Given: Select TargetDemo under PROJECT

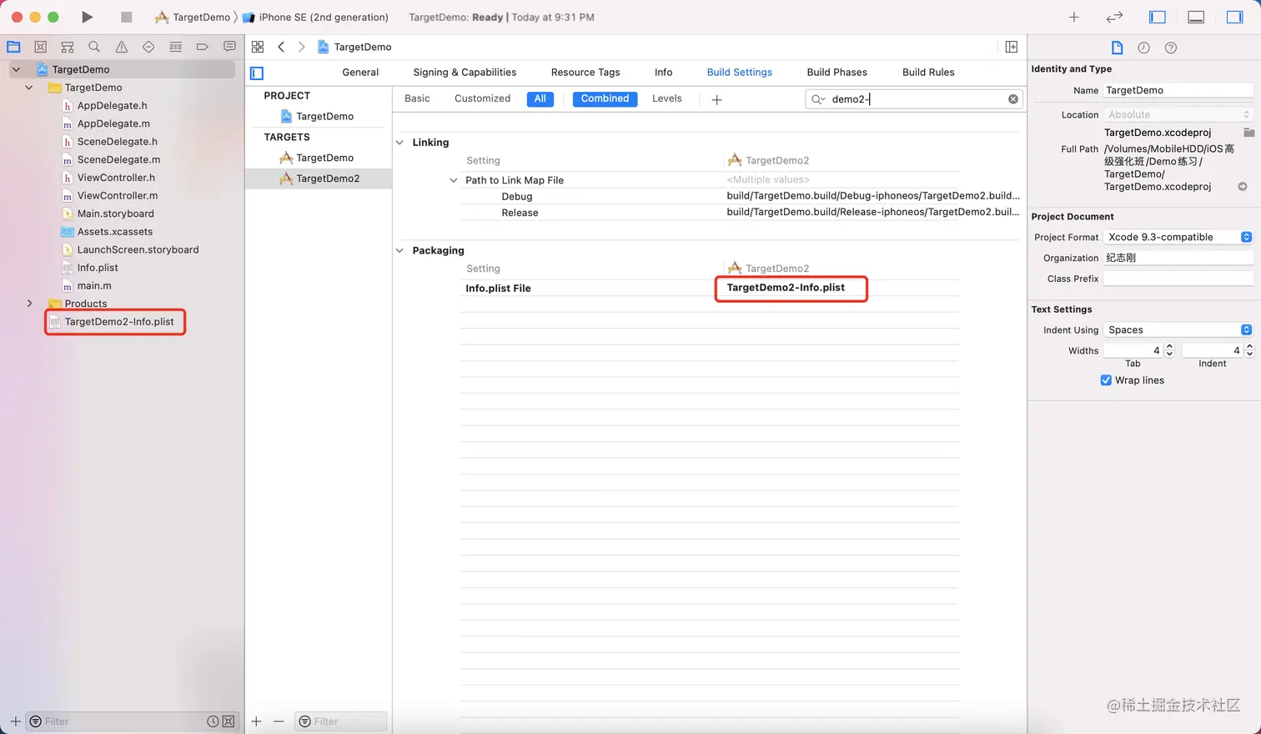Looking at the screenshot, I should click(317, 116).
